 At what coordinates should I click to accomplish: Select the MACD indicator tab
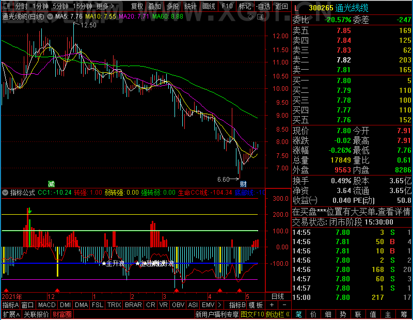(46, 305)
